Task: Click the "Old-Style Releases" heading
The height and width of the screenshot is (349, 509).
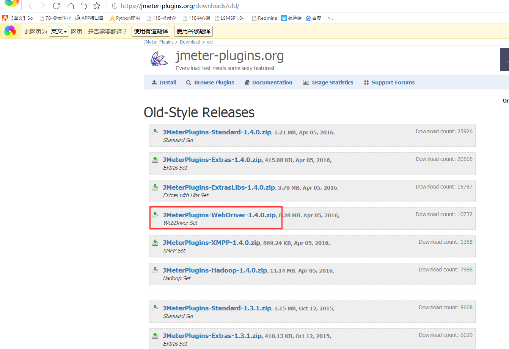Action: point(199,112)
